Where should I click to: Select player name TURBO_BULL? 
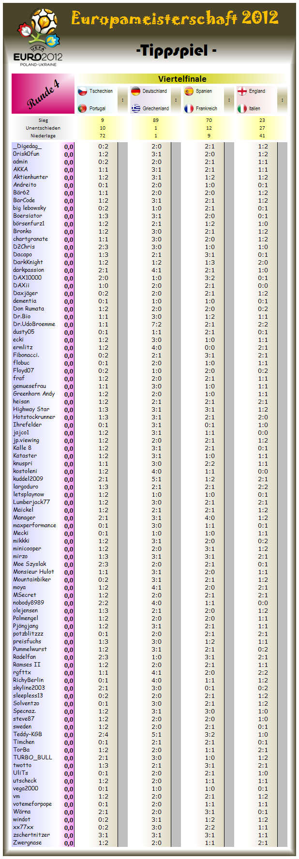(32, 757)
